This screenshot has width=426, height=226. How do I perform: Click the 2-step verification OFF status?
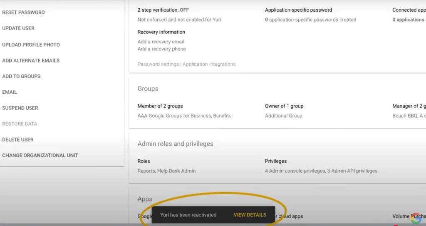tap(163, 10)
